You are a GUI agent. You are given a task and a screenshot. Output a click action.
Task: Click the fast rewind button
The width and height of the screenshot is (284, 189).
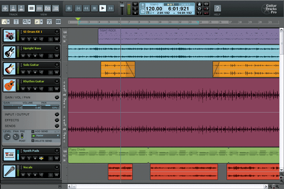(x=86, y=8)
